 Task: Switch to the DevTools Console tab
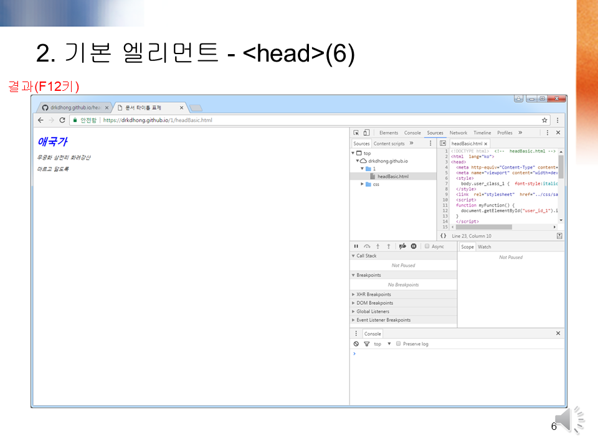[x=412, y=133]
